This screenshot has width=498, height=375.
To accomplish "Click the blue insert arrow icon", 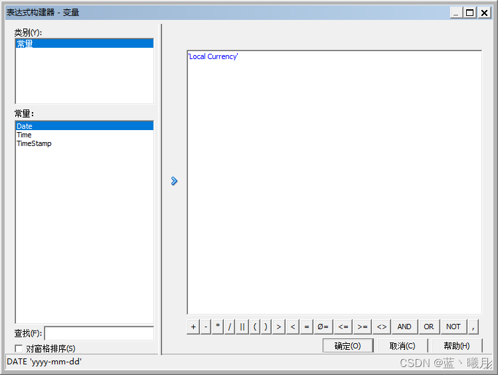I will pos(174,181).
